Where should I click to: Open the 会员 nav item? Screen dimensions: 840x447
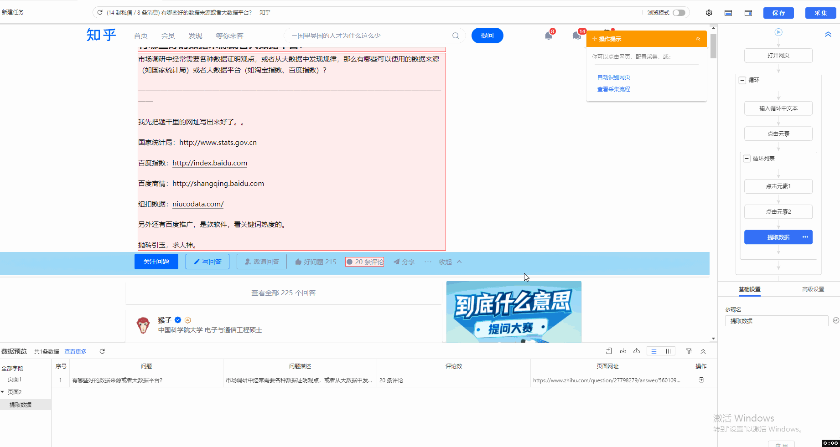pyautogui.click(x=168, y=36)
